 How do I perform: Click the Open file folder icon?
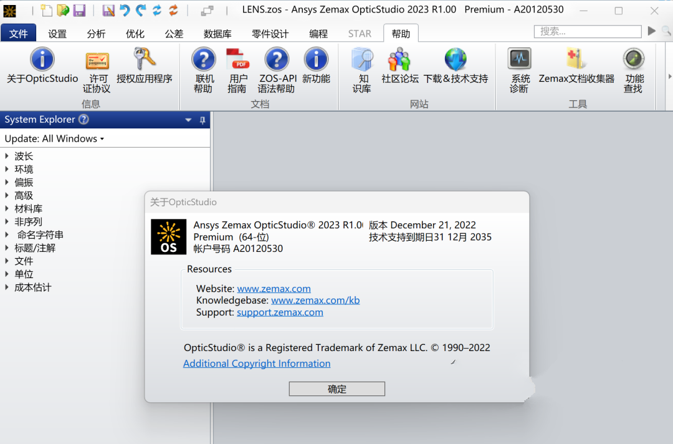pyautogui.click(x=63, y=10)
